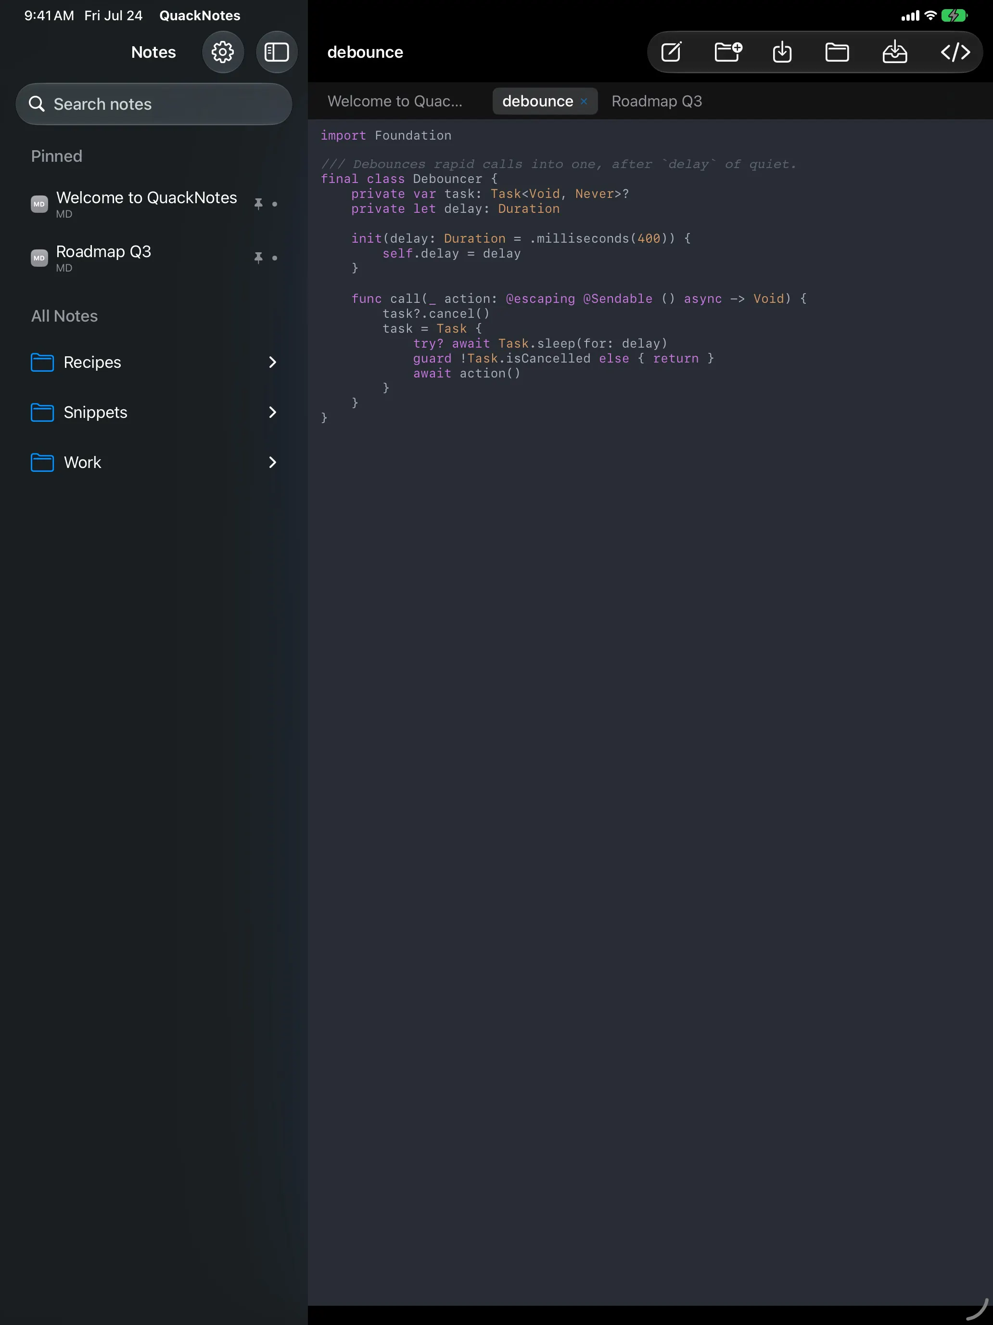Click the magnifier icon in search bar
The width and height of the screenshot is (993, 1325).
point(37,104)
